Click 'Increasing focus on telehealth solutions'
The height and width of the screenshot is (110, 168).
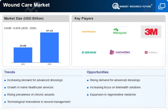[x=115, y=87]
